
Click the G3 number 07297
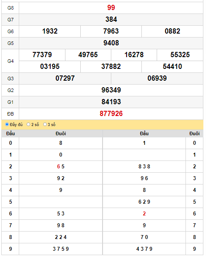click(x=65, y=78)
